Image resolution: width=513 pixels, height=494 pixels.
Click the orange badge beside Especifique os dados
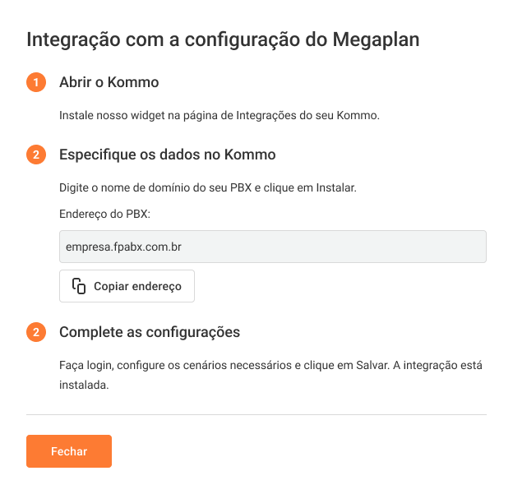pos(36,155)
